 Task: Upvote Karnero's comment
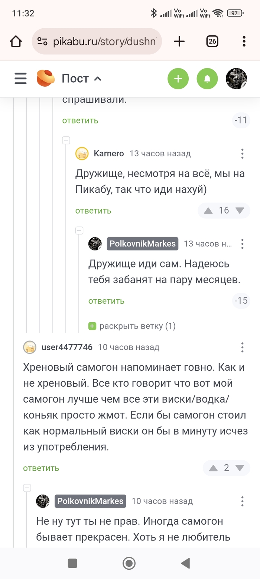[208, 210]
